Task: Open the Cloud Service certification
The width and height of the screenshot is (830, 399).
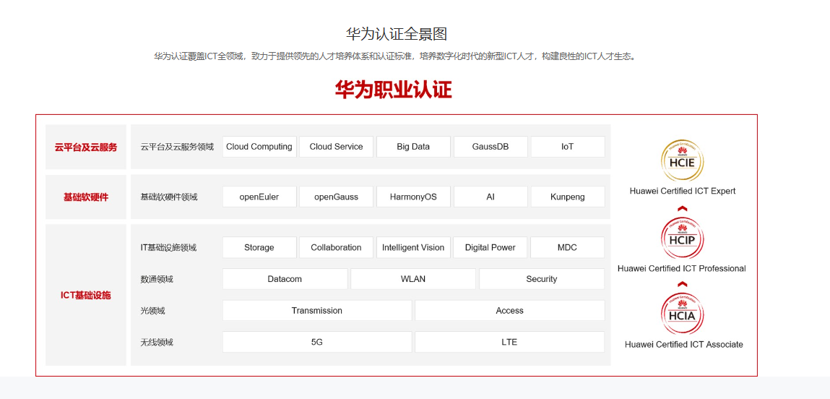Action: (336, 147)
